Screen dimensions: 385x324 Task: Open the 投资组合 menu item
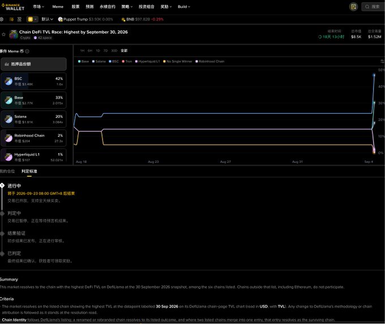click(146, 7)
